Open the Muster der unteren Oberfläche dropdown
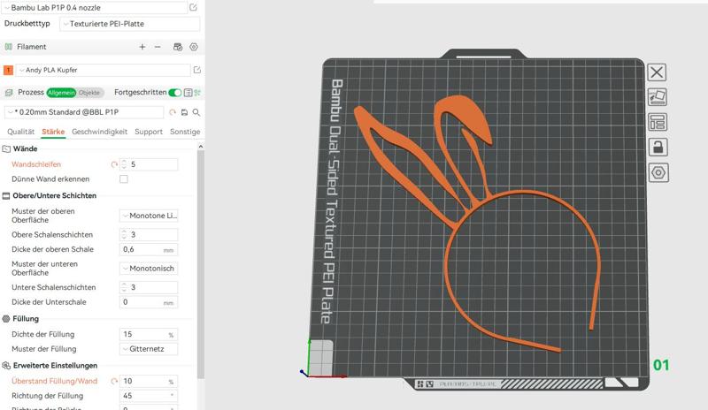 (x=149, y=269)
